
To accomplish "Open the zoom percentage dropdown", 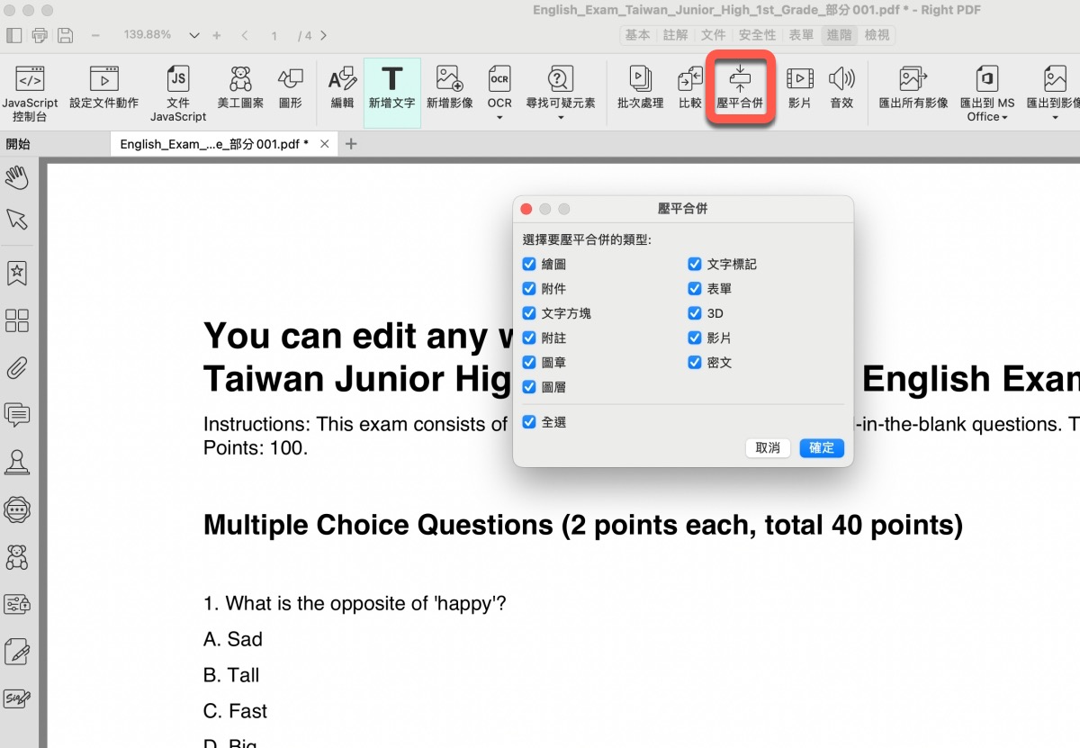I will coord(194,36).
